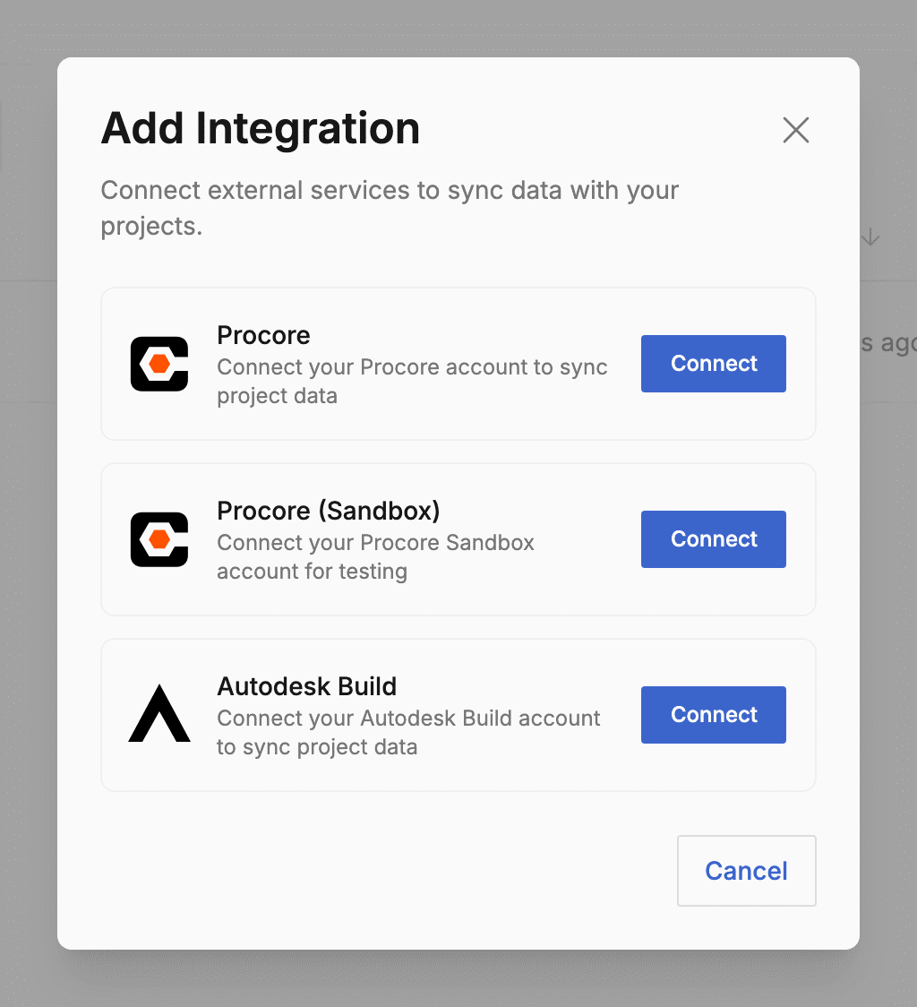Connect the Autodesk Build integration

[x=714, y=715]
